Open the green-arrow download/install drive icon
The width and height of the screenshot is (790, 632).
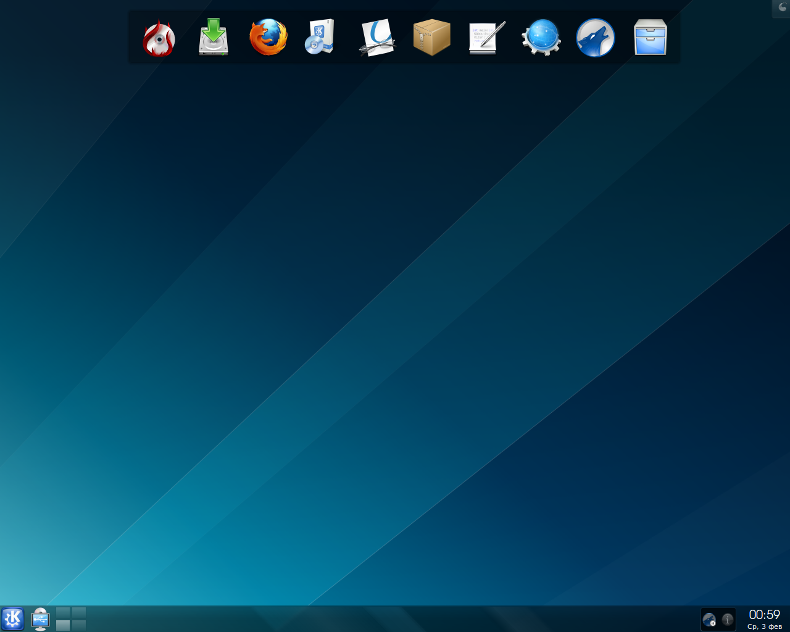[x=214, y=37]
